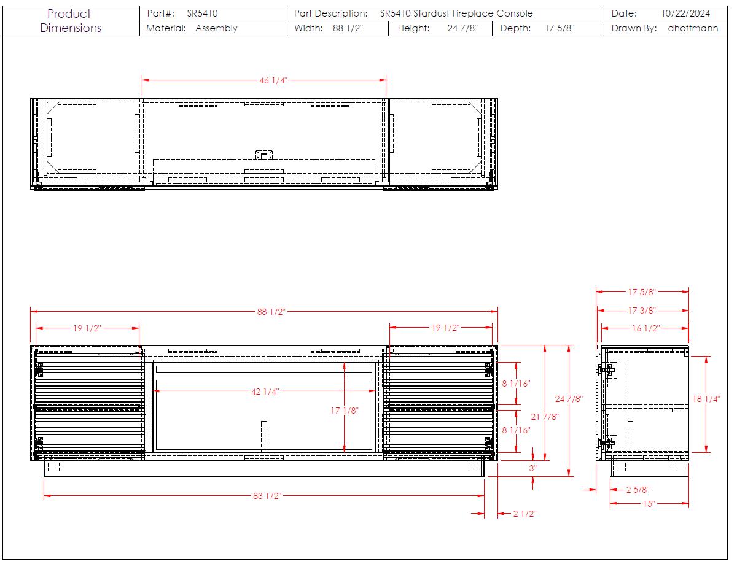Click the small mounting bracket in top view
The width and height of the screenshot is (737, 567).
(263, 155)
